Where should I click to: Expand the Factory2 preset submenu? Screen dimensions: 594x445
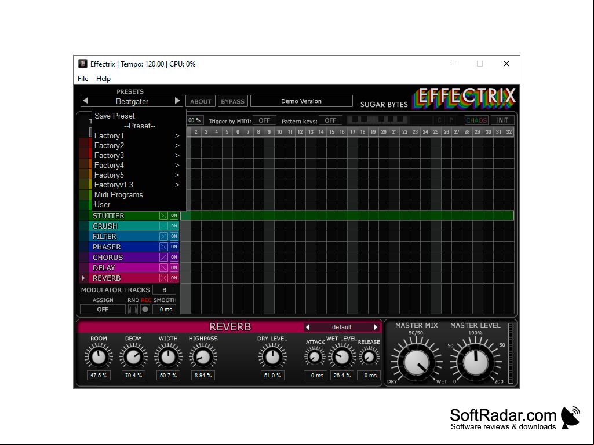(139, 145)
